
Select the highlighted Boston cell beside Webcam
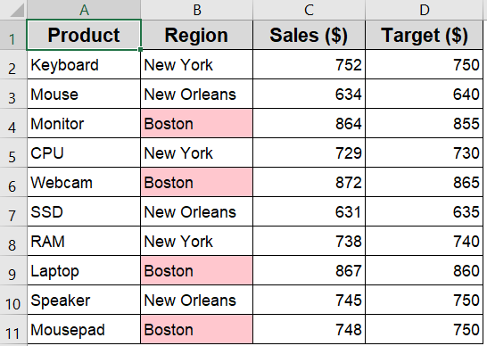tap(196, 182)
